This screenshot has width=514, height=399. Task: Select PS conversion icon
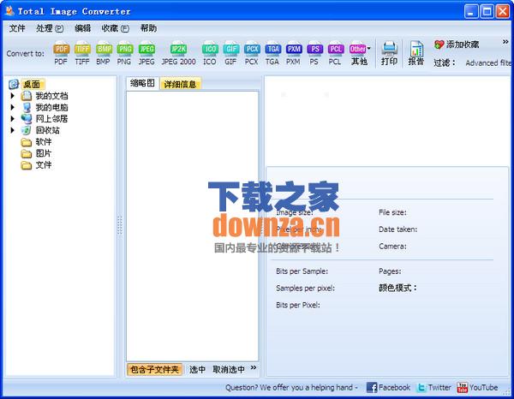314,54
